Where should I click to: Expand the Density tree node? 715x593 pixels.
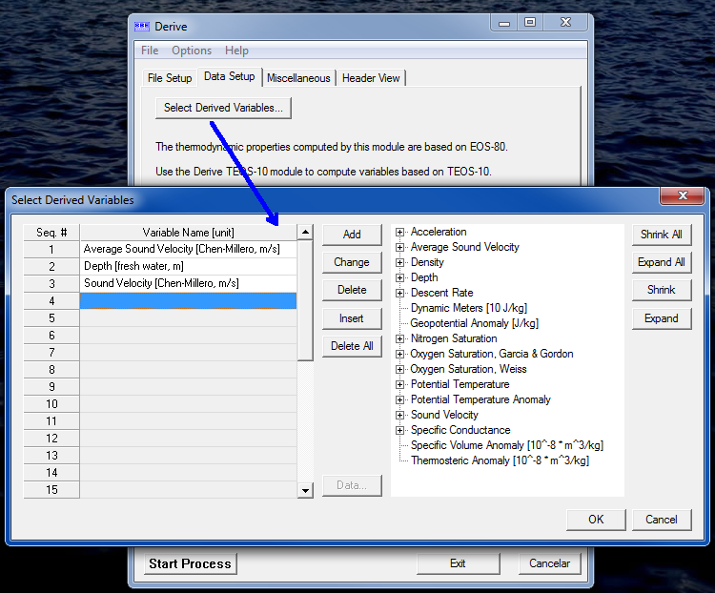click(x=400, y=262)
